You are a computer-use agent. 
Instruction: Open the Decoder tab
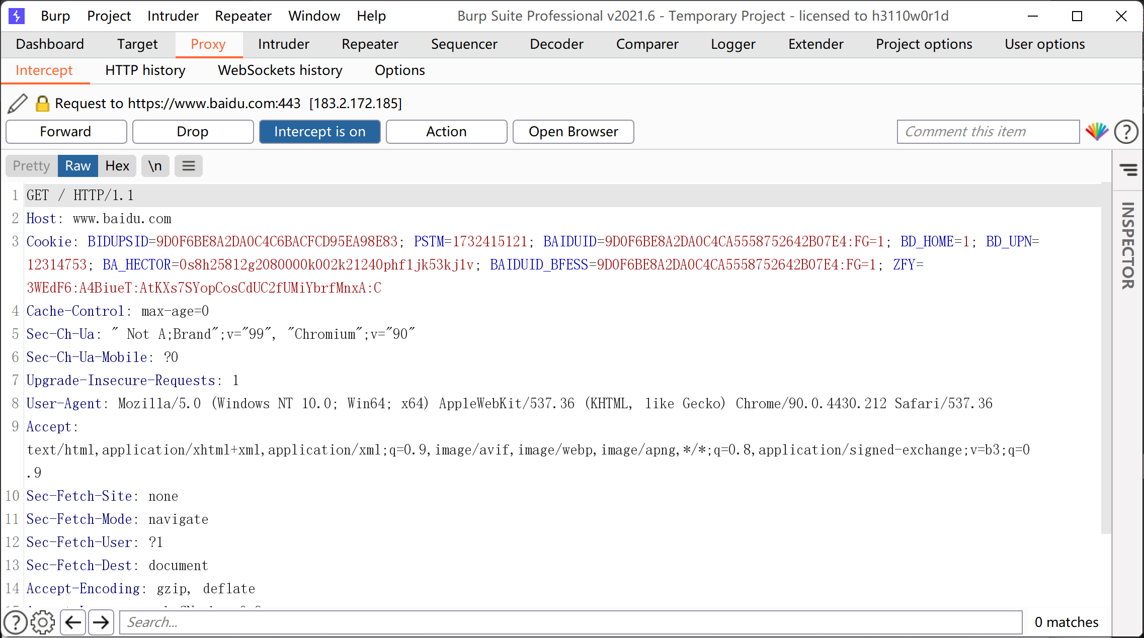pos(557,44)
